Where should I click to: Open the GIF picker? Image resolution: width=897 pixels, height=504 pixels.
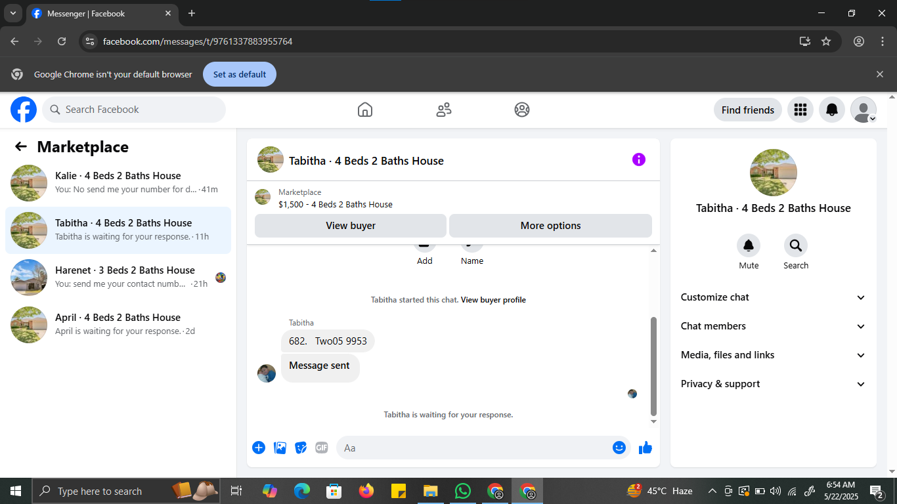(322, 448)
